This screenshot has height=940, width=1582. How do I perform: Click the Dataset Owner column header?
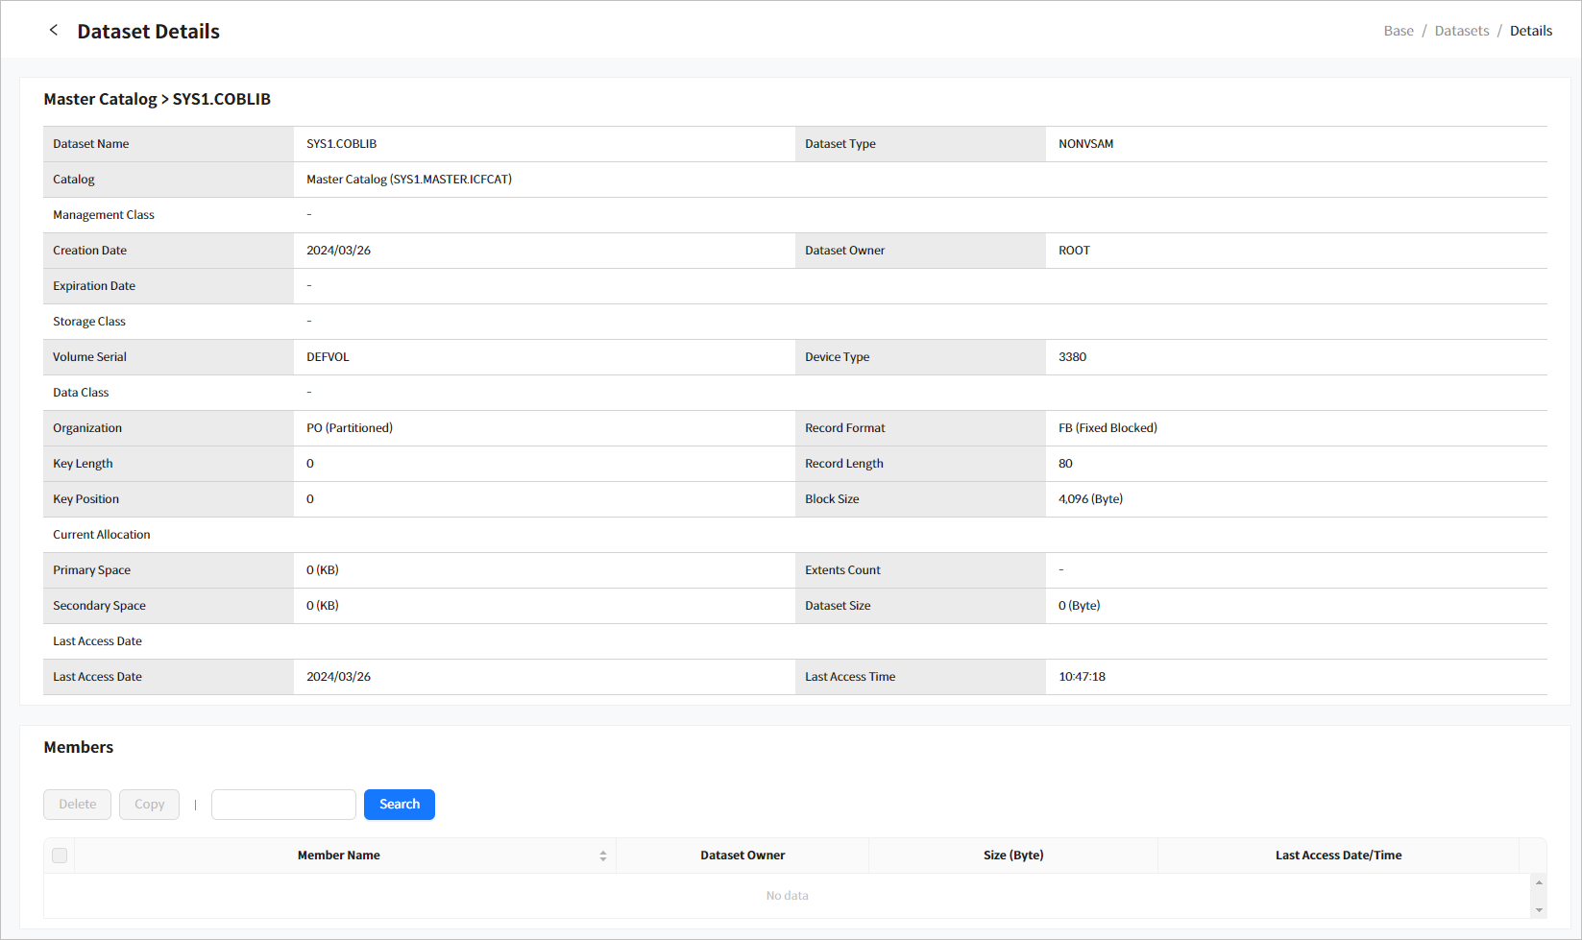pos(742,856)
